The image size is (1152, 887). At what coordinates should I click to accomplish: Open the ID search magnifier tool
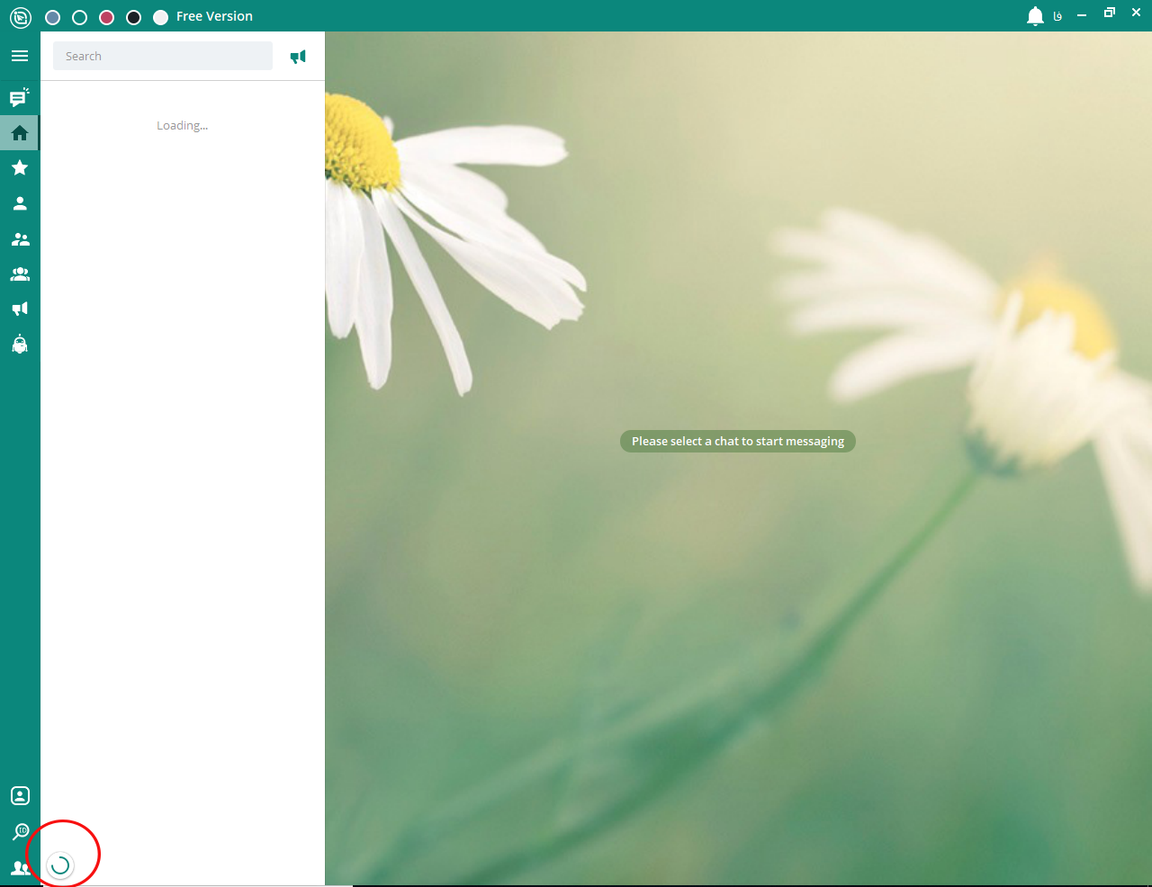[x=20, y=832]
